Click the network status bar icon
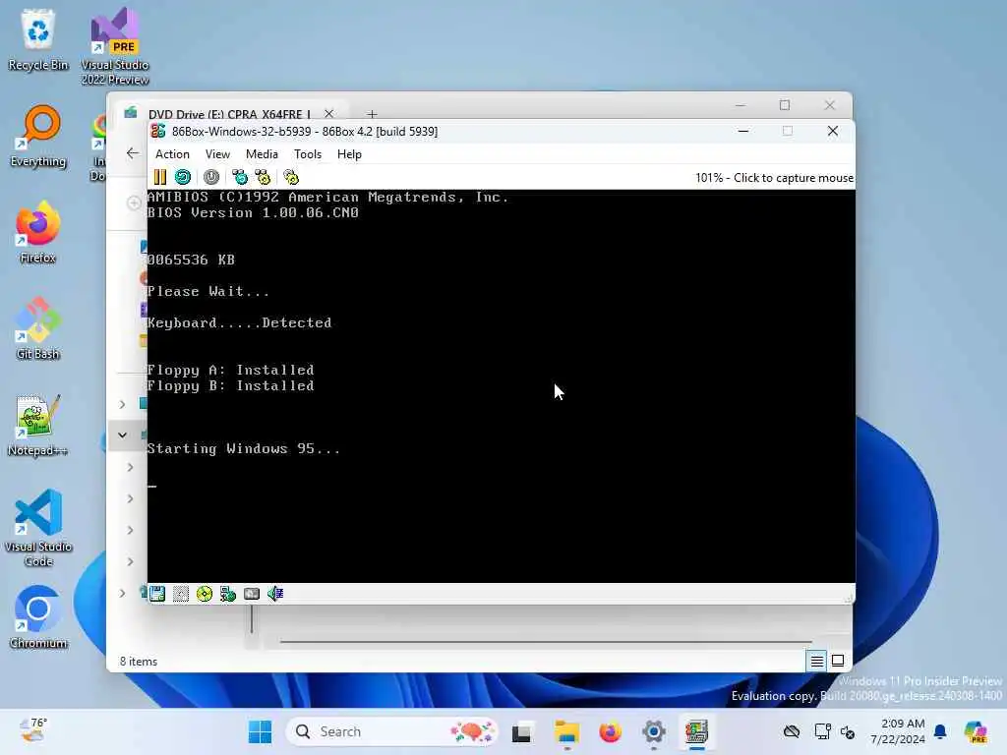The height and width of the screenshot is (755, 1007). click(228, 594)
